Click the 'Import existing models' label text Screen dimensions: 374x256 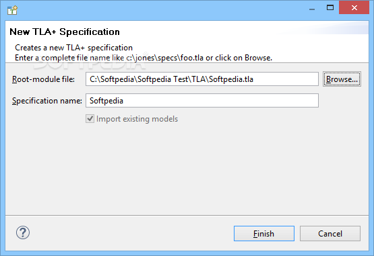coord(137,119)
